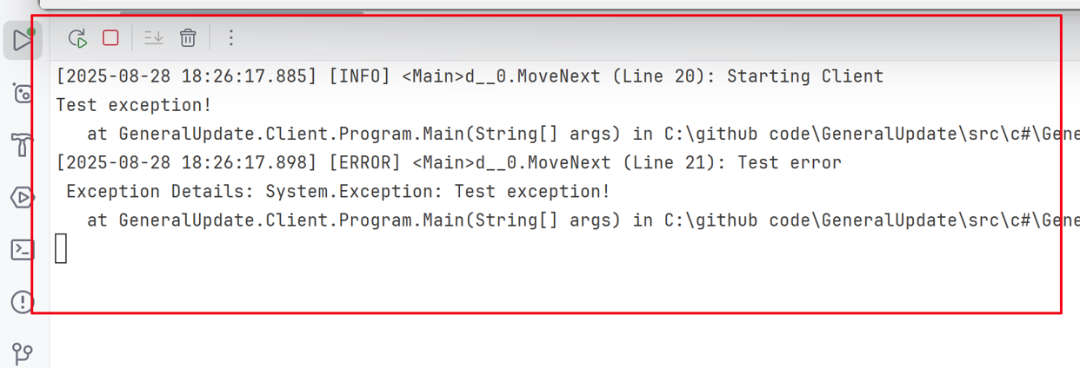Click the 'Exception Details: System.Exception' line
Screen dimensions: 1080x368
click(338, 191)
